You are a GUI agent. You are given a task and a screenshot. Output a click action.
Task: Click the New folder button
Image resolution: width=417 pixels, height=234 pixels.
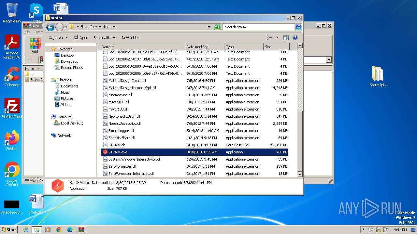(130, 38)
